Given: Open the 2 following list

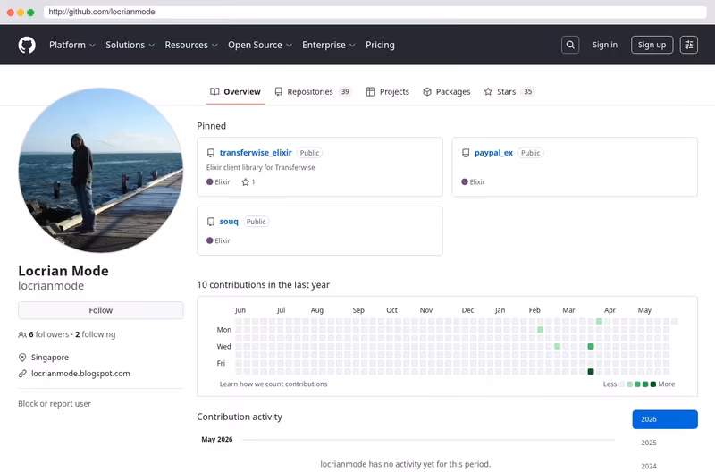Looking at the screenshot, I should 96,334.
